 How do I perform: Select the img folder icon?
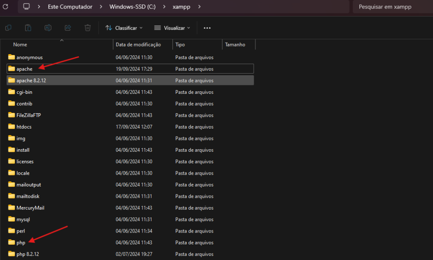pyautogui.click(x=11, y=138)
